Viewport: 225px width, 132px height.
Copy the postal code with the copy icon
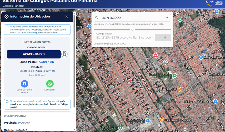coord(64,54)
